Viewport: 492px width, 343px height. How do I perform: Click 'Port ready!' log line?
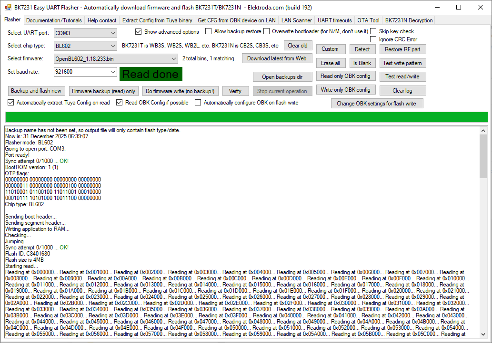[17, 155]
